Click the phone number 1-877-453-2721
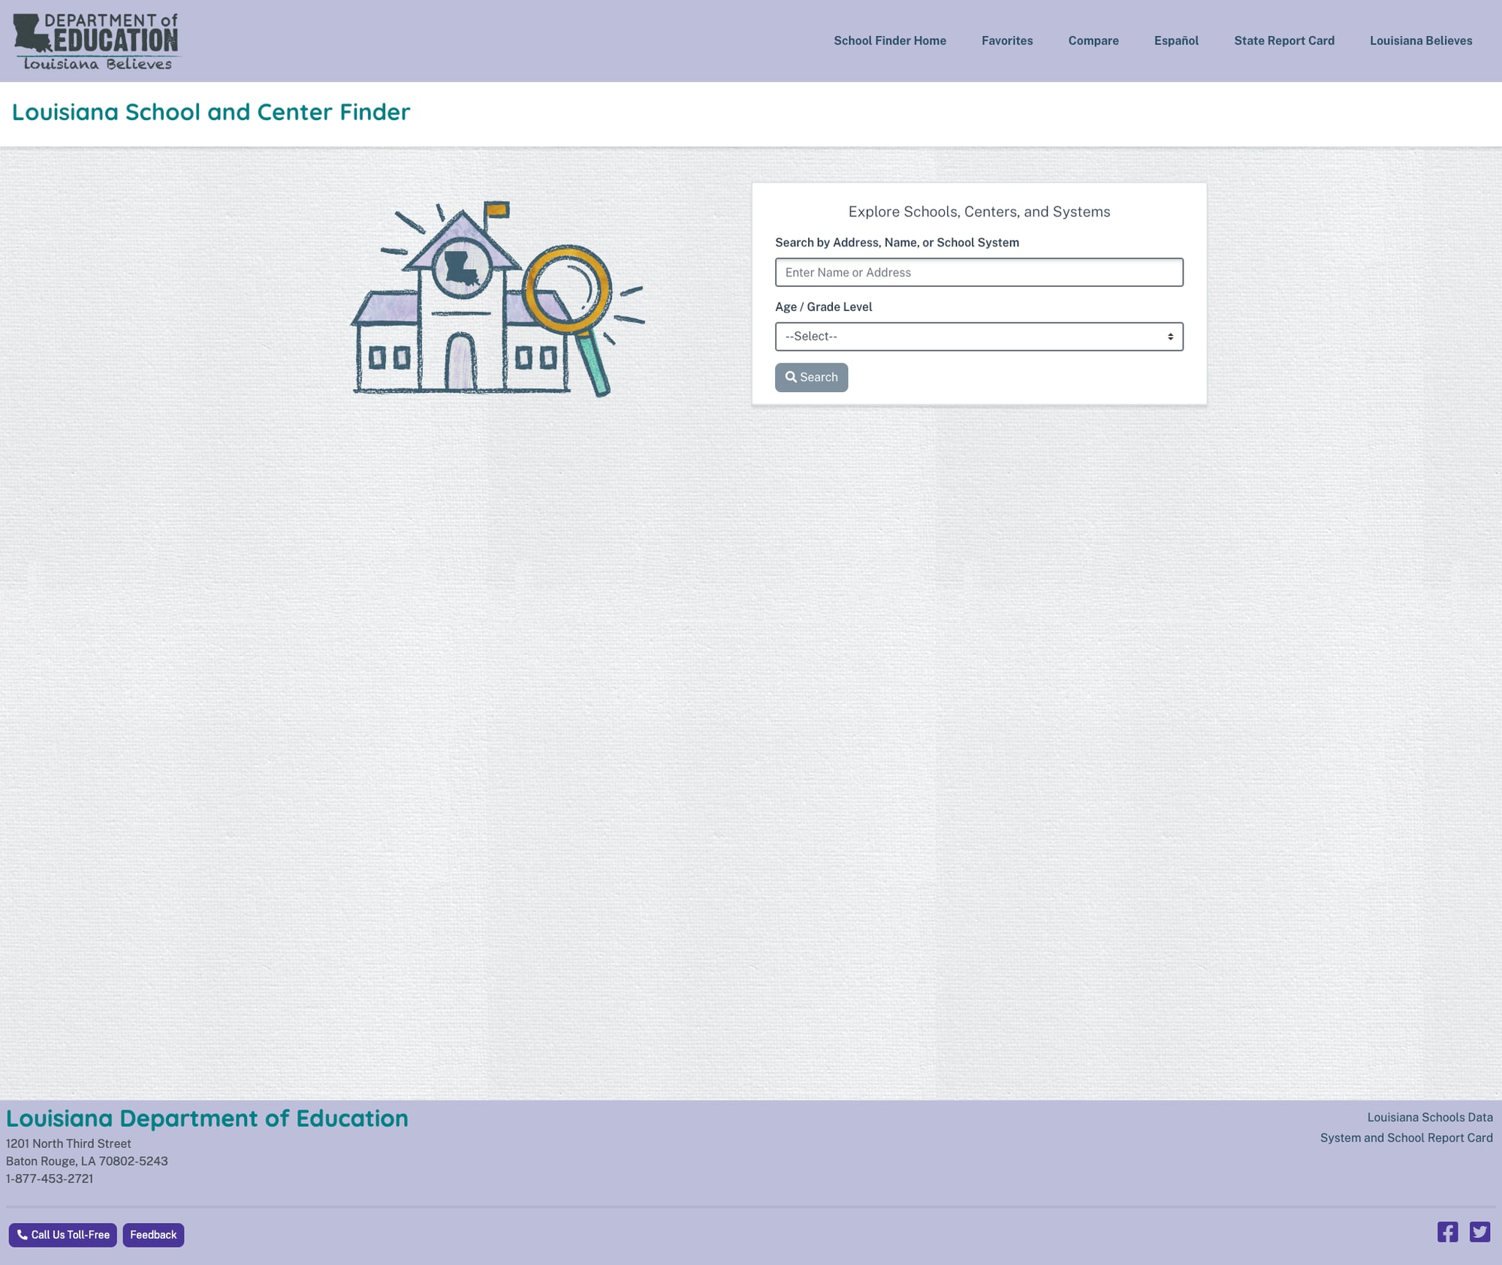The width and height of the screenshot is (1502, 1265). 50,1179
